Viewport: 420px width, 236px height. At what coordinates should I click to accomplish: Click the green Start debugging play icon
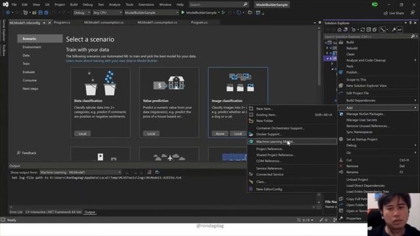pos(183,12)
